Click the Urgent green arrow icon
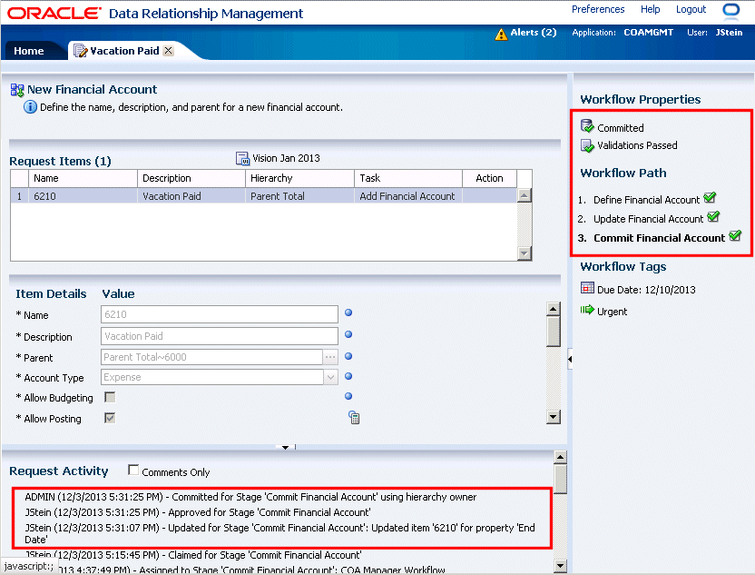The width and height of the screenshot is (755, 575). pyautogui.click(x=587, y=310)
